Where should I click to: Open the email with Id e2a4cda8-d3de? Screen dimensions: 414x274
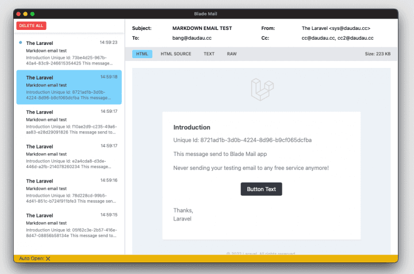click(x=69, y=156)
